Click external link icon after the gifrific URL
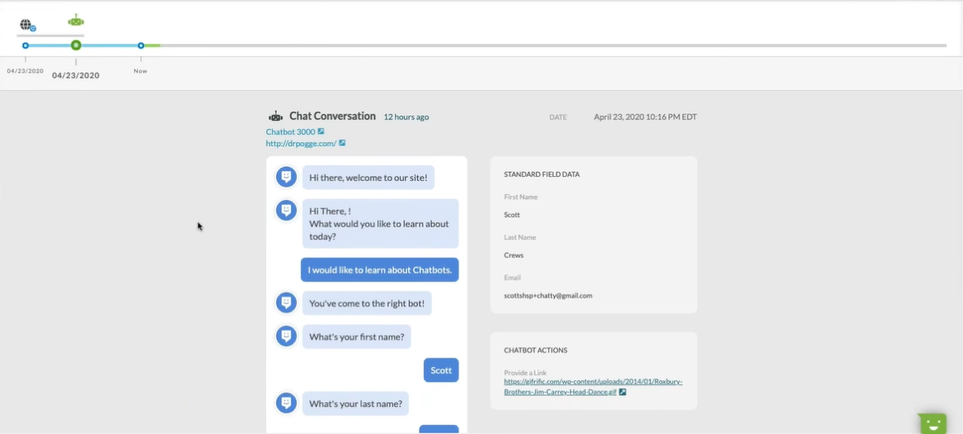Viewport: 963px width, 434px height. (622, 392)
